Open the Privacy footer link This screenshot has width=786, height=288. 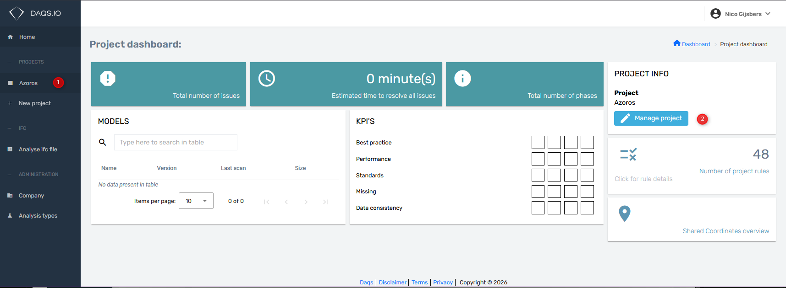click(x=443, y=283)
